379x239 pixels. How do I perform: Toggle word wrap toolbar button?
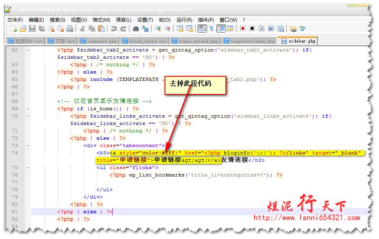pos(202,29)
